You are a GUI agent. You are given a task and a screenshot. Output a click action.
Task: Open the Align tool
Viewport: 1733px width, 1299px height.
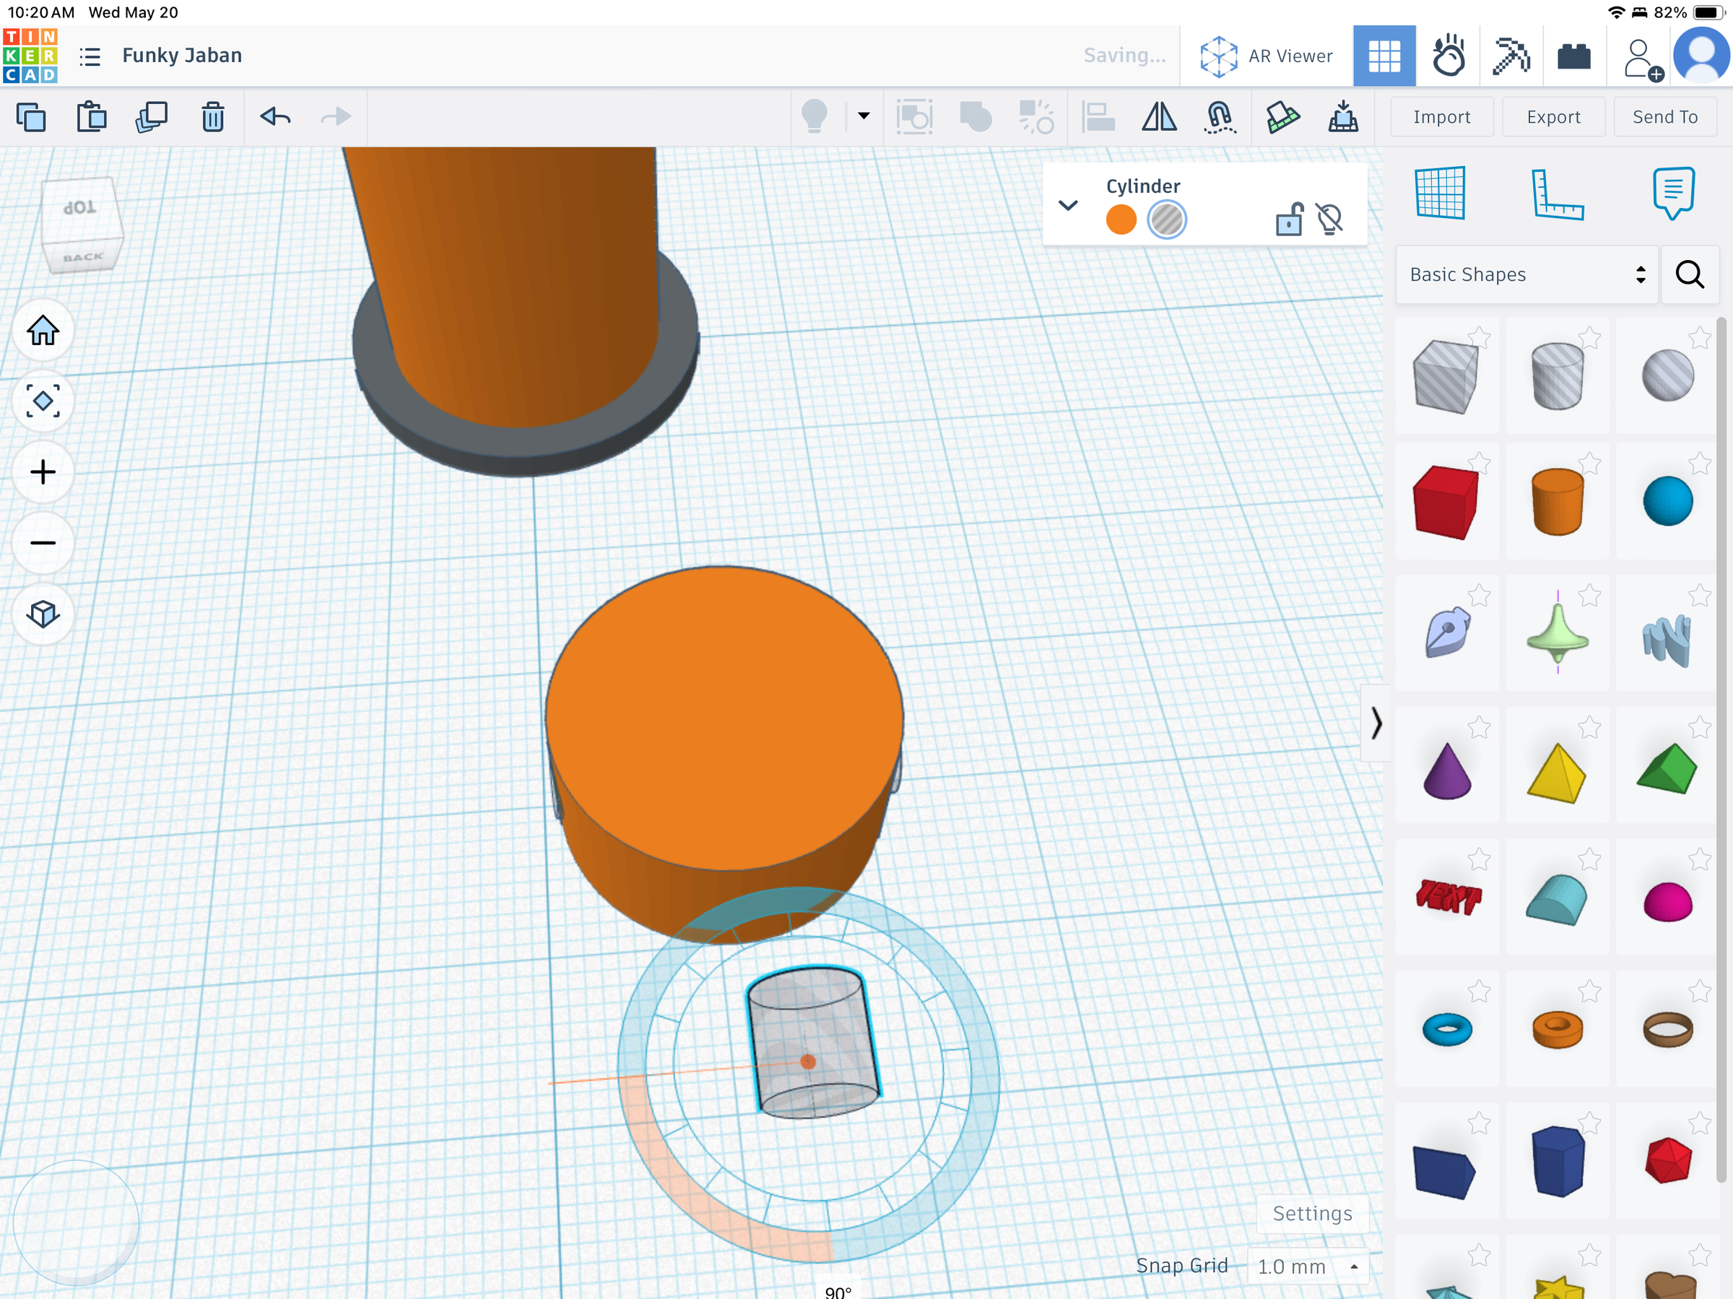tap(1098, 118)
